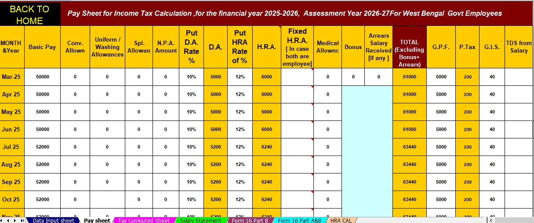Click the D.A. rate cell for Apr 25

coord(191,94)
